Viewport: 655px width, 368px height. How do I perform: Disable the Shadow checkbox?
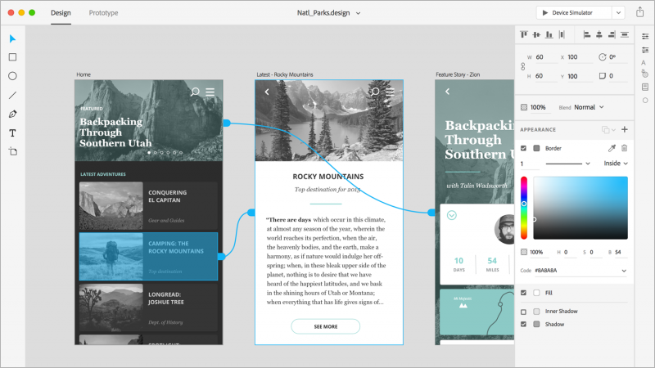point(523,324)
